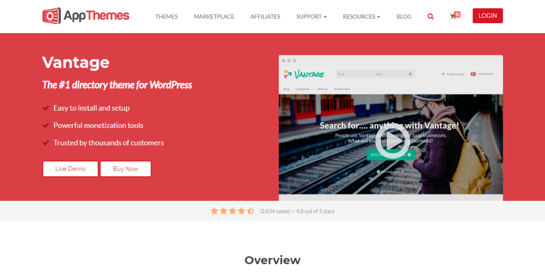Image resolution: width=545 pixels, height=272 pixels.
Task: Click 'Powerful monetization tools' text
Action: [x=98, y=125]
